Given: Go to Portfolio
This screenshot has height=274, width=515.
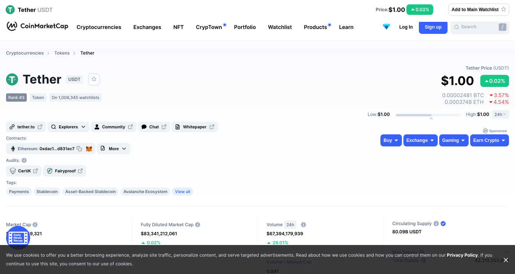Looking at the screenshot, I should (245, 27).
